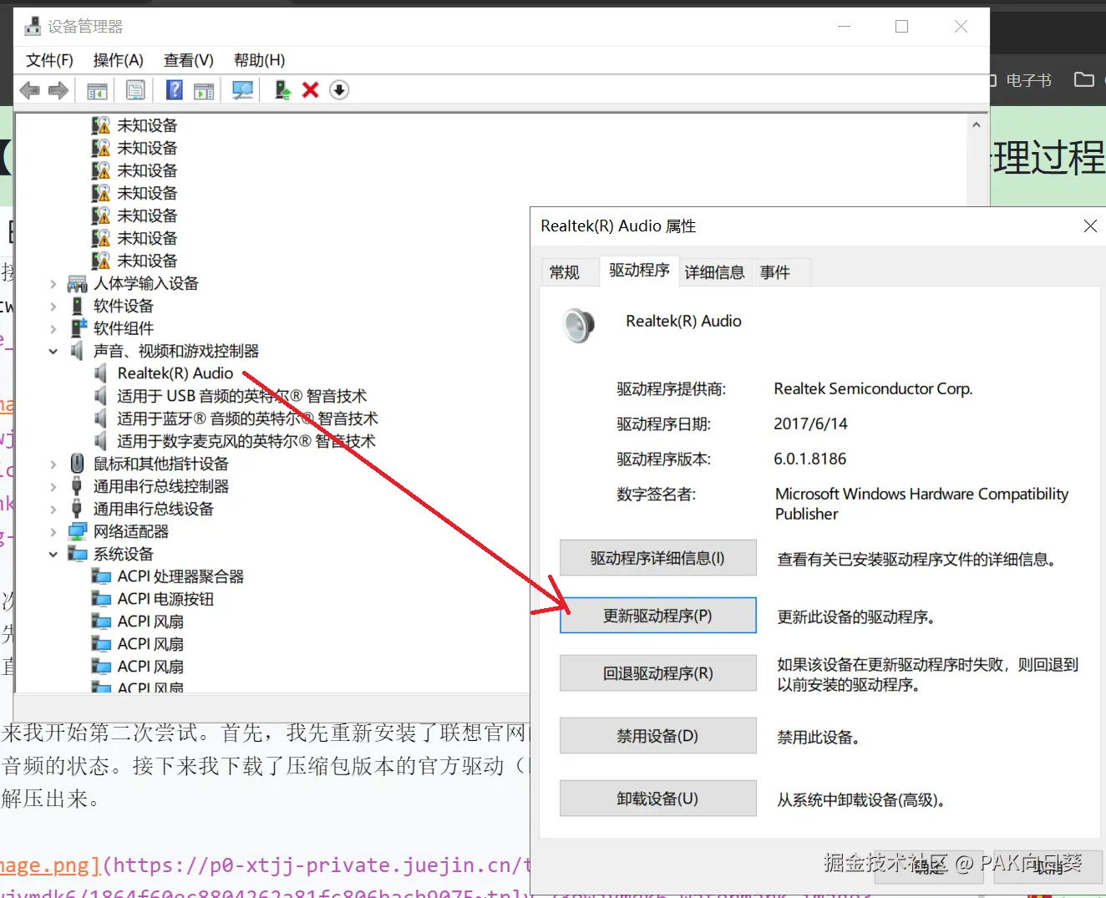Click the 网络适配器 category icon
The image size is (1106, 898).
77,531
